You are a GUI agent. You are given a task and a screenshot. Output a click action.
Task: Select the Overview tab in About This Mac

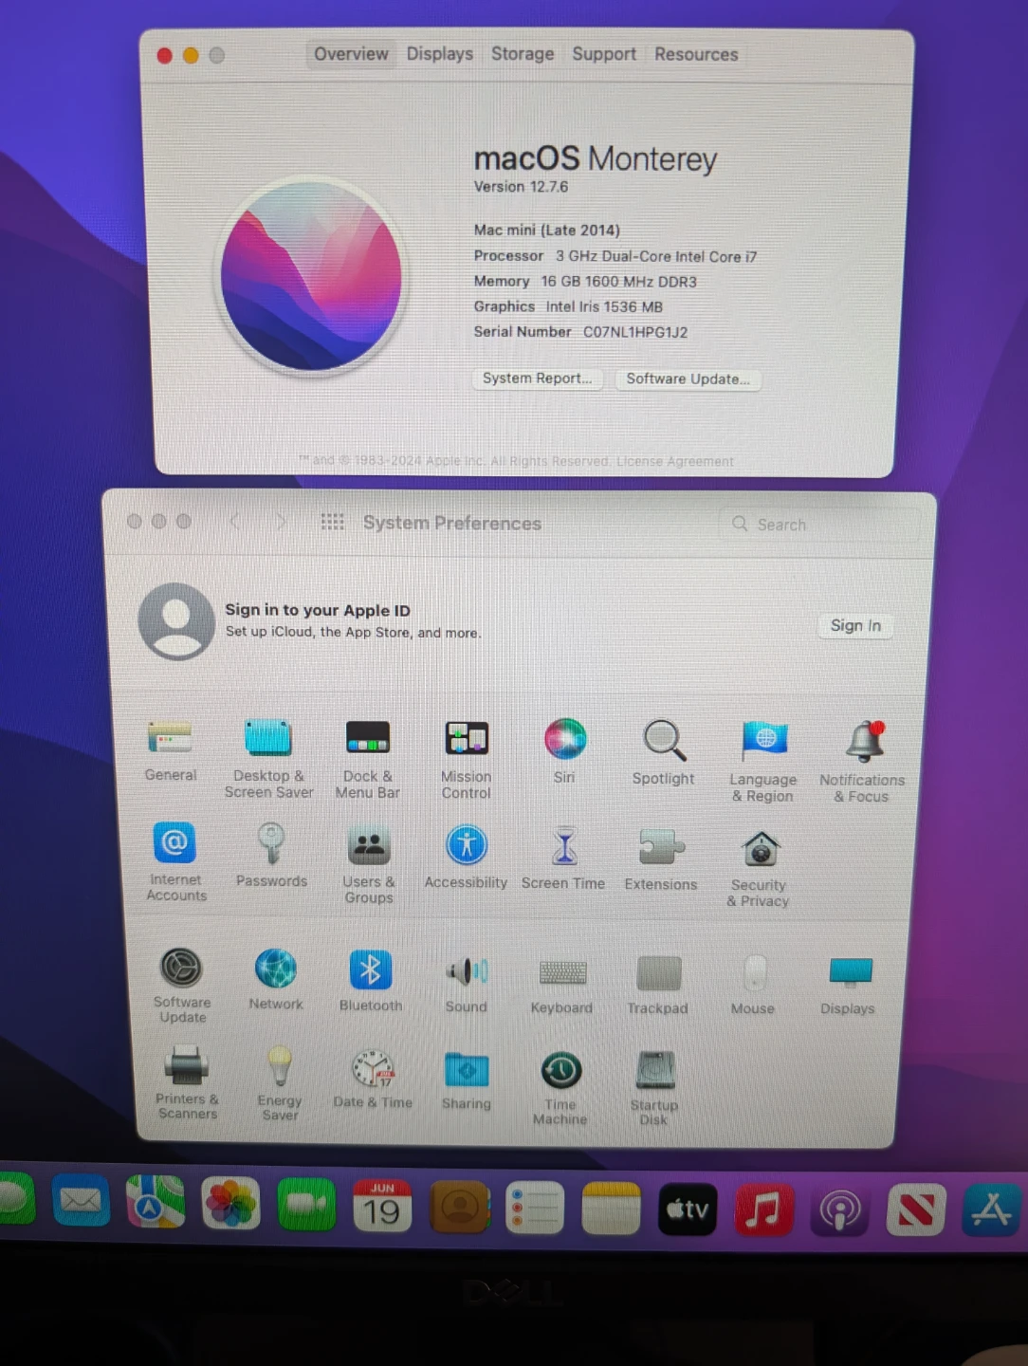[x=351, y=54]
